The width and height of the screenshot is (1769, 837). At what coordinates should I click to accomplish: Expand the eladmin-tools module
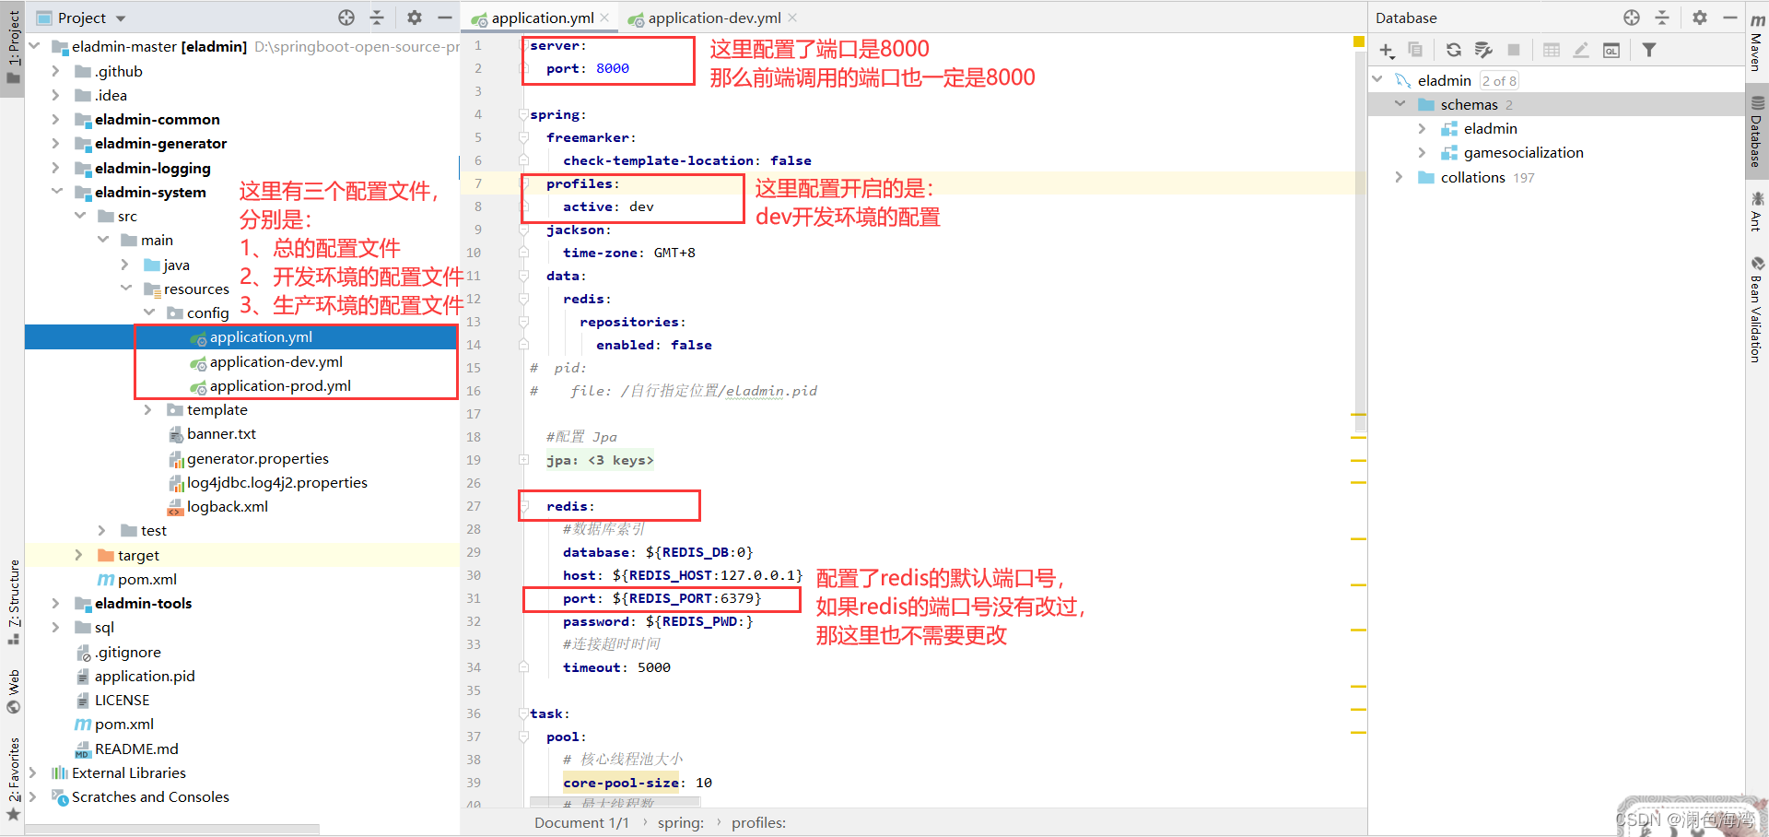[55, 603]
